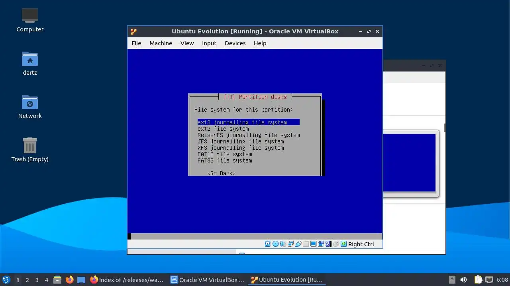Click the Go Back button

222,173
